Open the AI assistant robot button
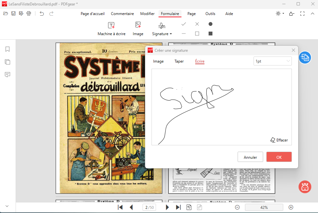Screen dimensions: 318x213 pos(305,187)
